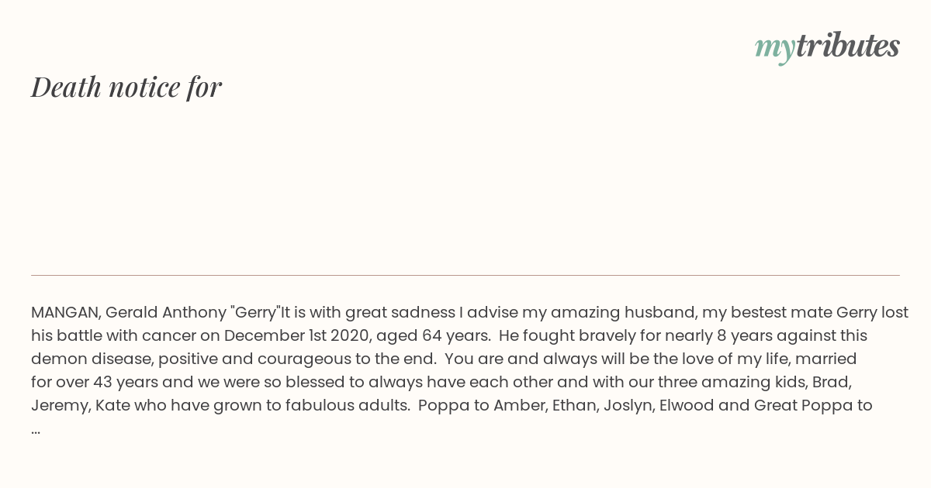
Task: Click the horizontal divider line
Action: point(465,275)
